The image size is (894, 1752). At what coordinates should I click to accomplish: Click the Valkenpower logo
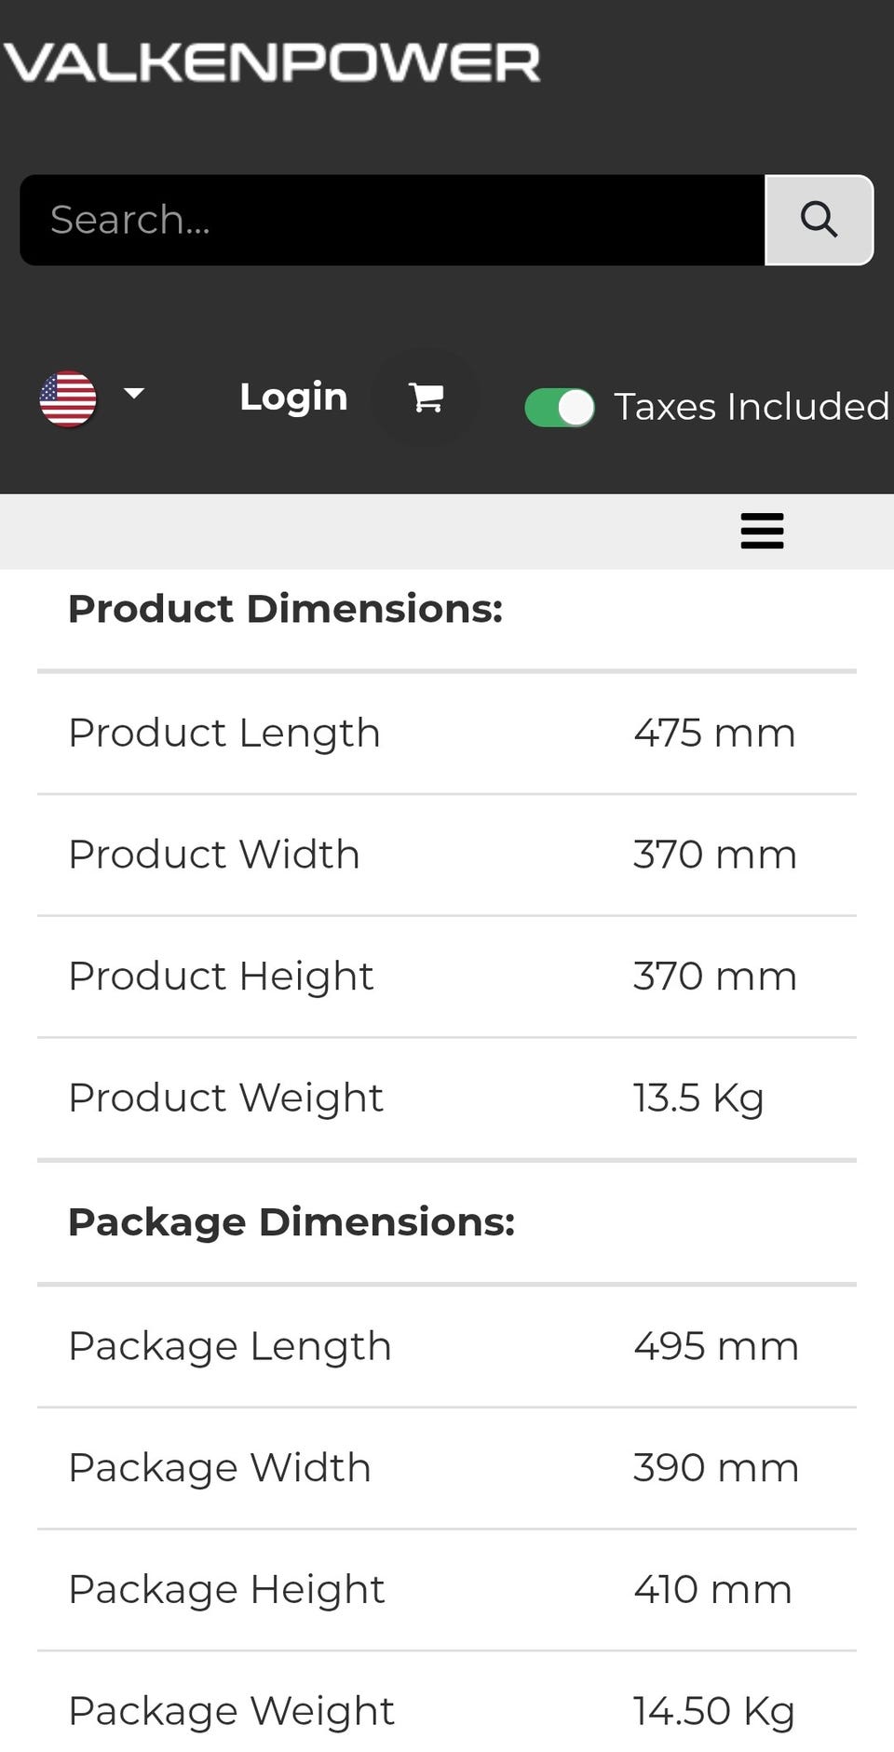pos(272,62)
